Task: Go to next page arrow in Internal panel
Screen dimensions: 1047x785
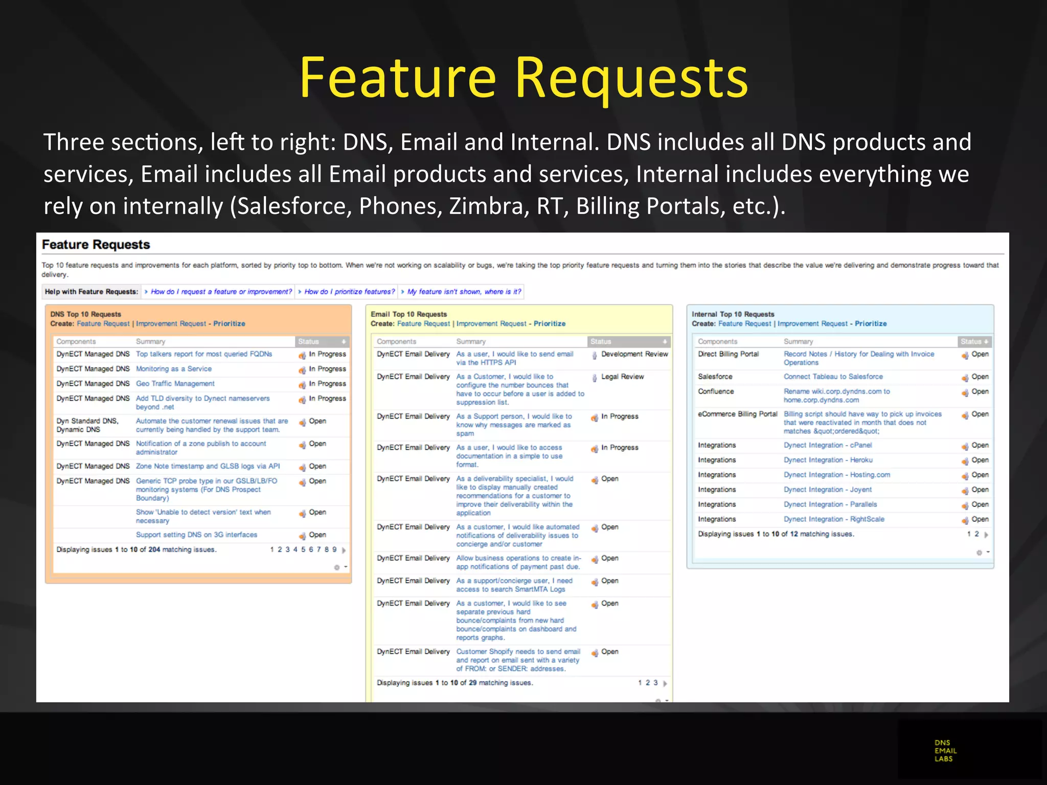Action: [986, 535]
